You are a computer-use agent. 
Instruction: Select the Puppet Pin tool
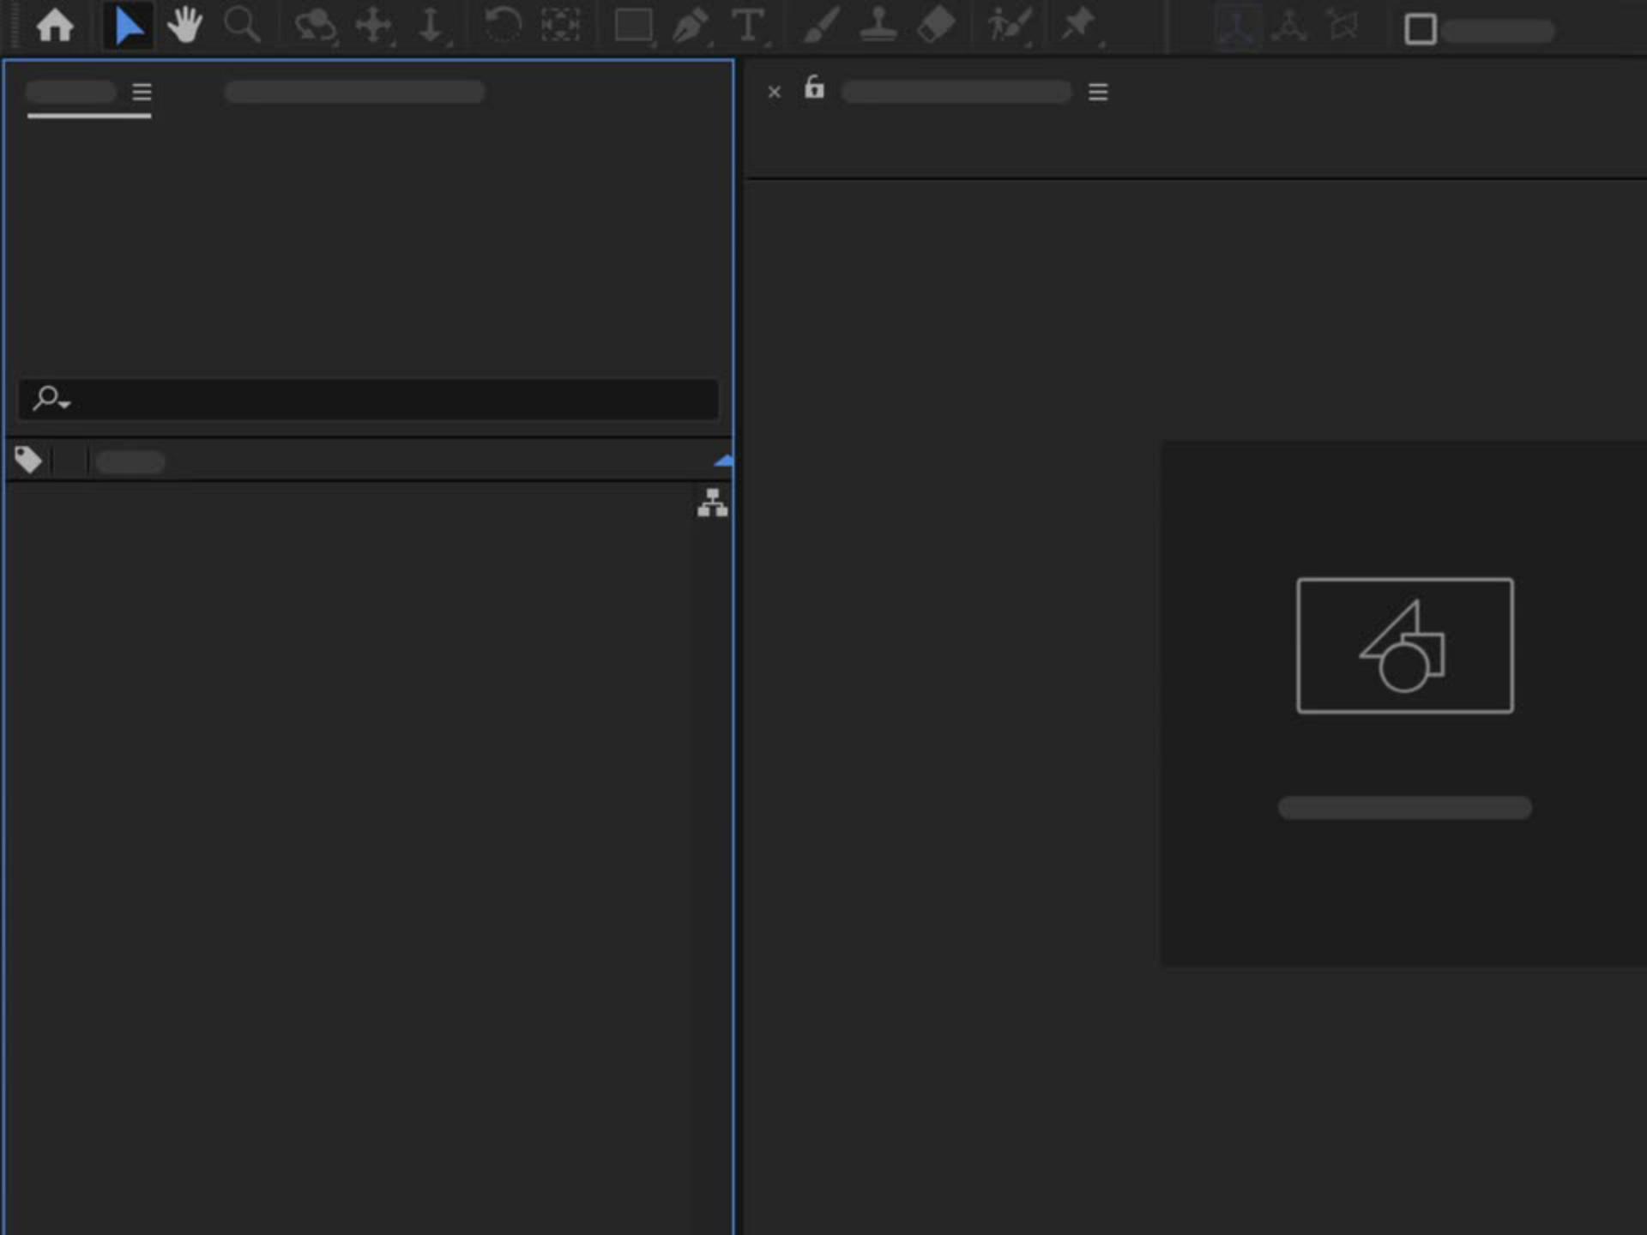(1078, 24)
